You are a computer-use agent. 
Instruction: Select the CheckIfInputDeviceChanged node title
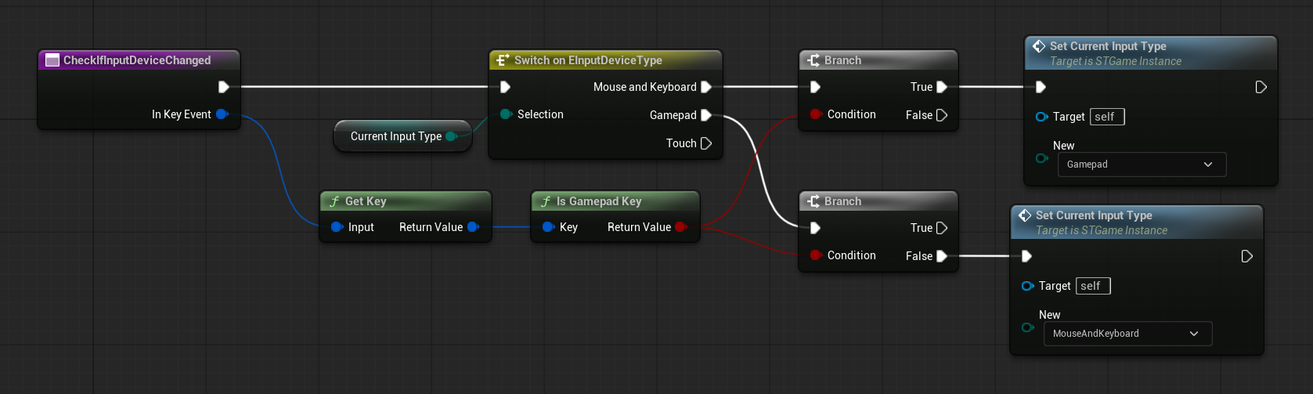pos(137,60)
